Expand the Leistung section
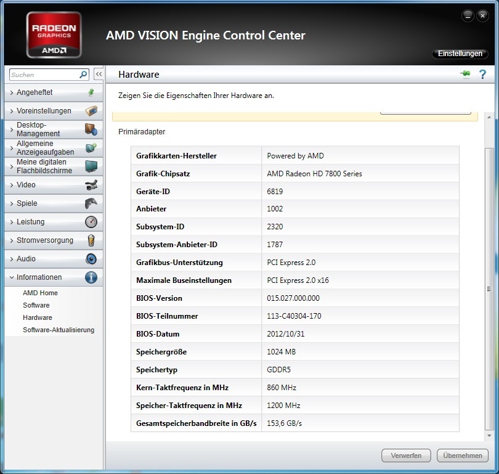Image resolution: width=499 pixels, height=474 pixels. tap(54, 221)
